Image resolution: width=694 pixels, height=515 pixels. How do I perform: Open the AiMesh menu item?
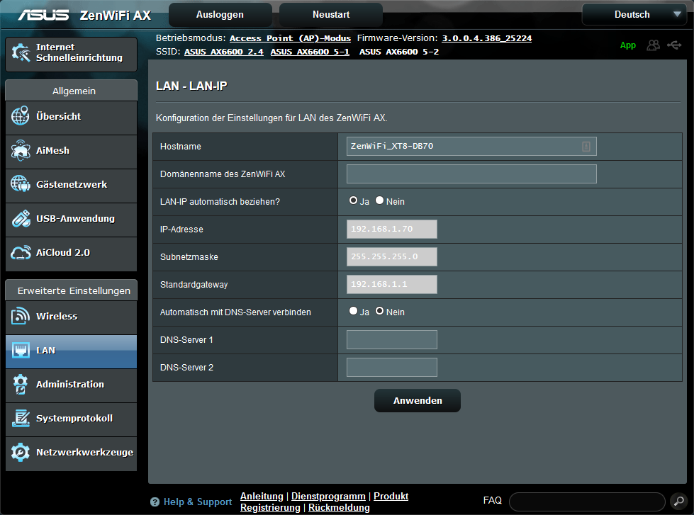click(72, 152)
